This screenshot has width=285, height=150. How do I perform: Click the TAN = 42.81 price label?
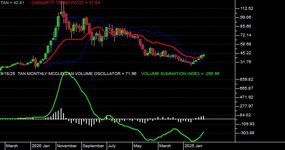(13, 3)
